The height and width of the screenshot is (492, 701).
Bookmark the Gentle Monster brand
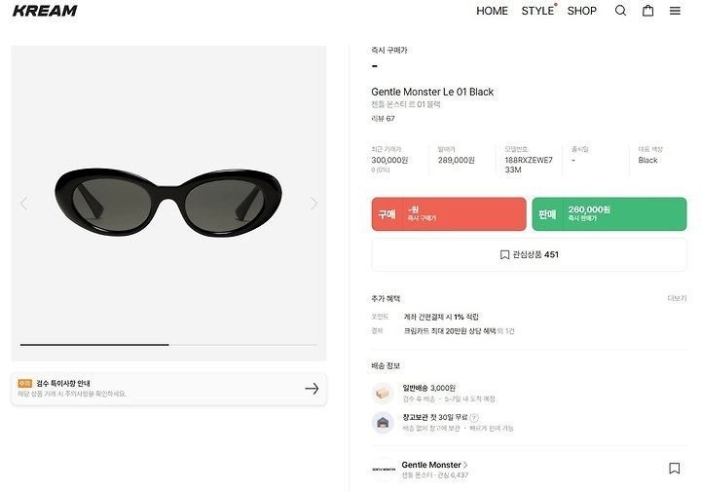coord(674,469)
